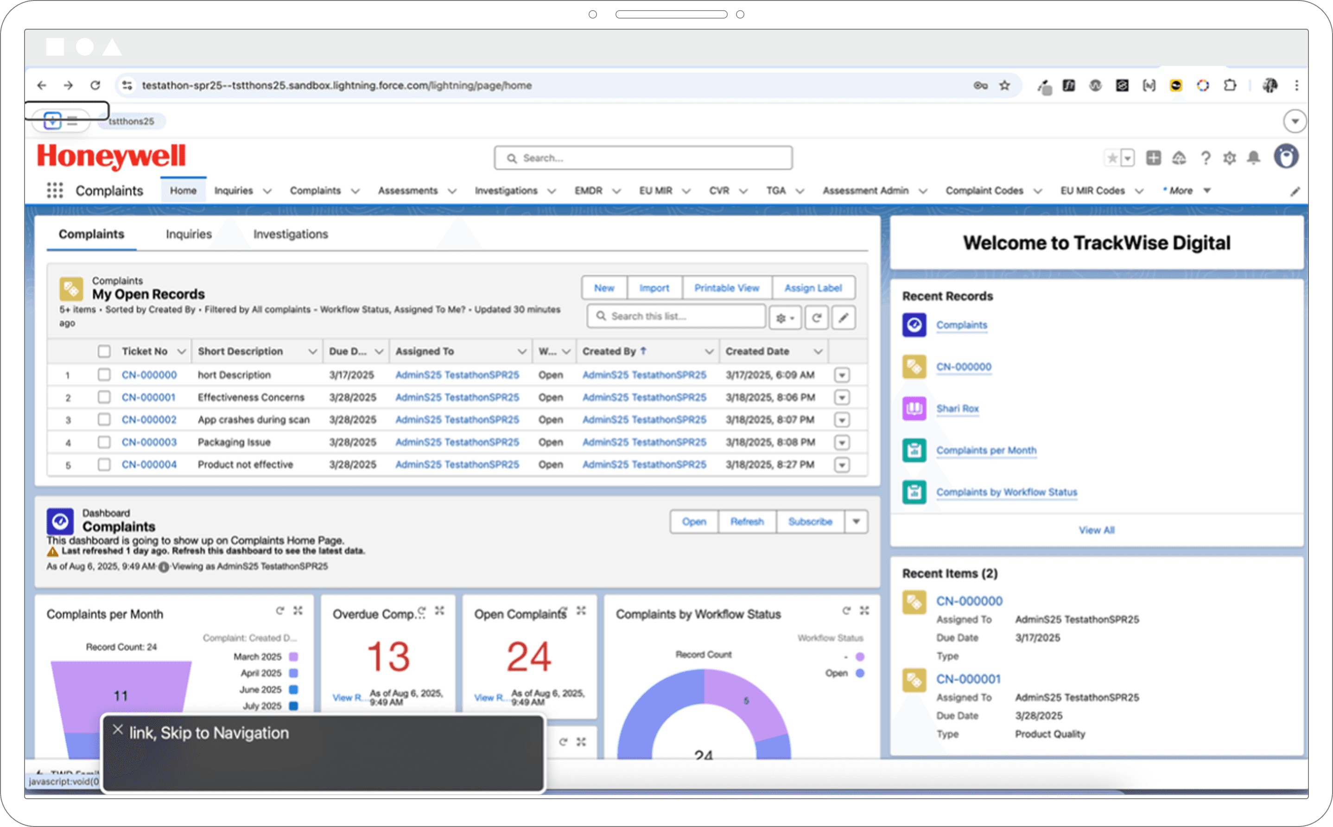Screen dimensions: 1333x827
Task: Open the Global Actions plus icon
Action: point(1154,158)
